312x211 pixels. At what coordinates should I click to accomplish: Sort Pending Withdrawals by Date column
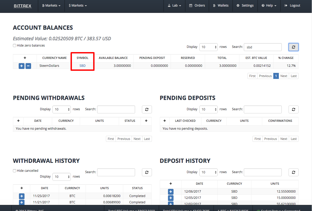(x=38, y=121)
